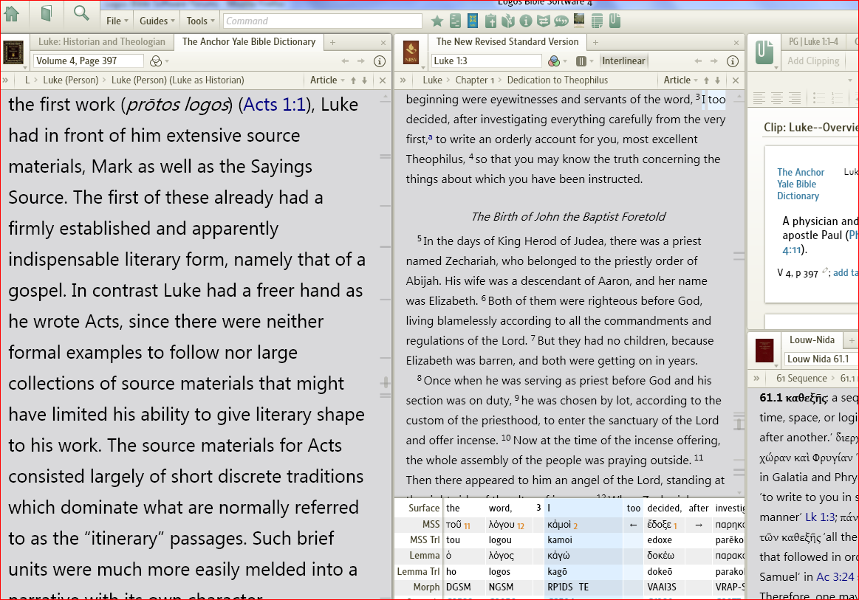The image size is (859, 600).
Task: Open the Home page icon
Action: click(x=12, y=13)
